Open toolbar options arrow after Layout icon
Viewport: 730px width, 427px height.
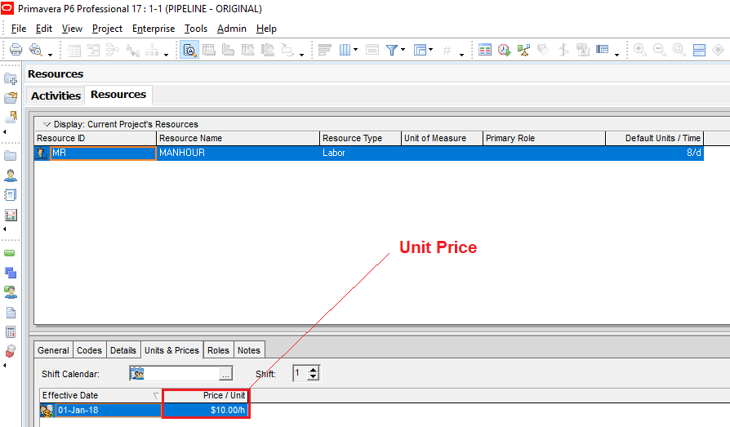(x=616, y=55)
